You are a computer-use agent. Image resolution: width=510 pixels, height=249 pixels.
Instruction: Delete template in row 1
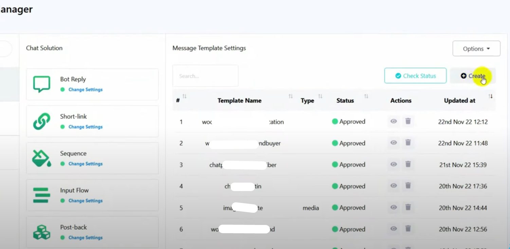pyautogui.click(x=408, y=121)
